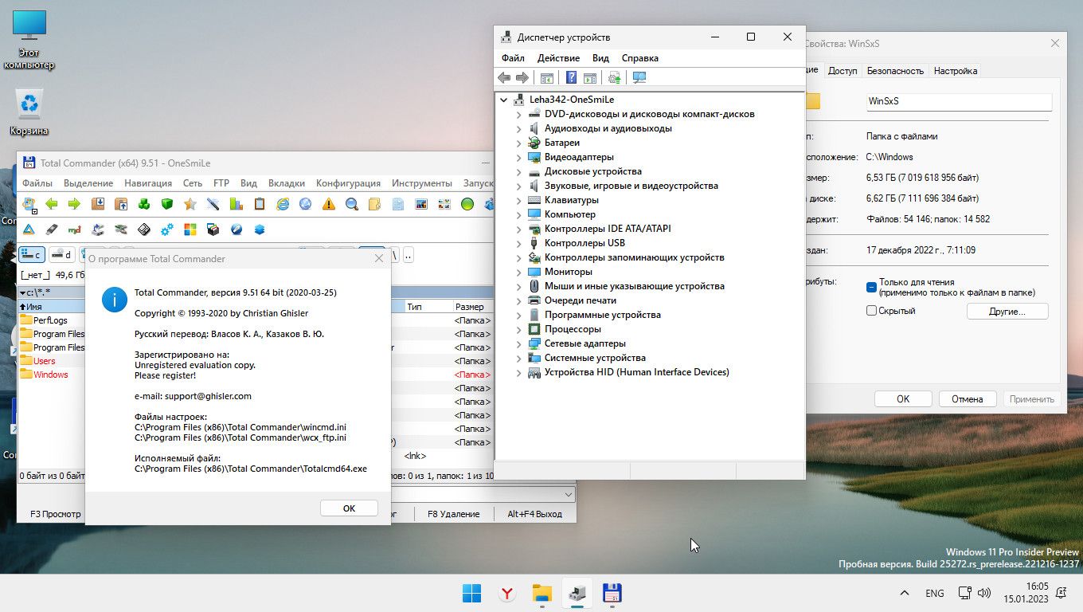Open Yandex Browser from the taskbar
The image size is (1083, 612).
coord(506,593)
